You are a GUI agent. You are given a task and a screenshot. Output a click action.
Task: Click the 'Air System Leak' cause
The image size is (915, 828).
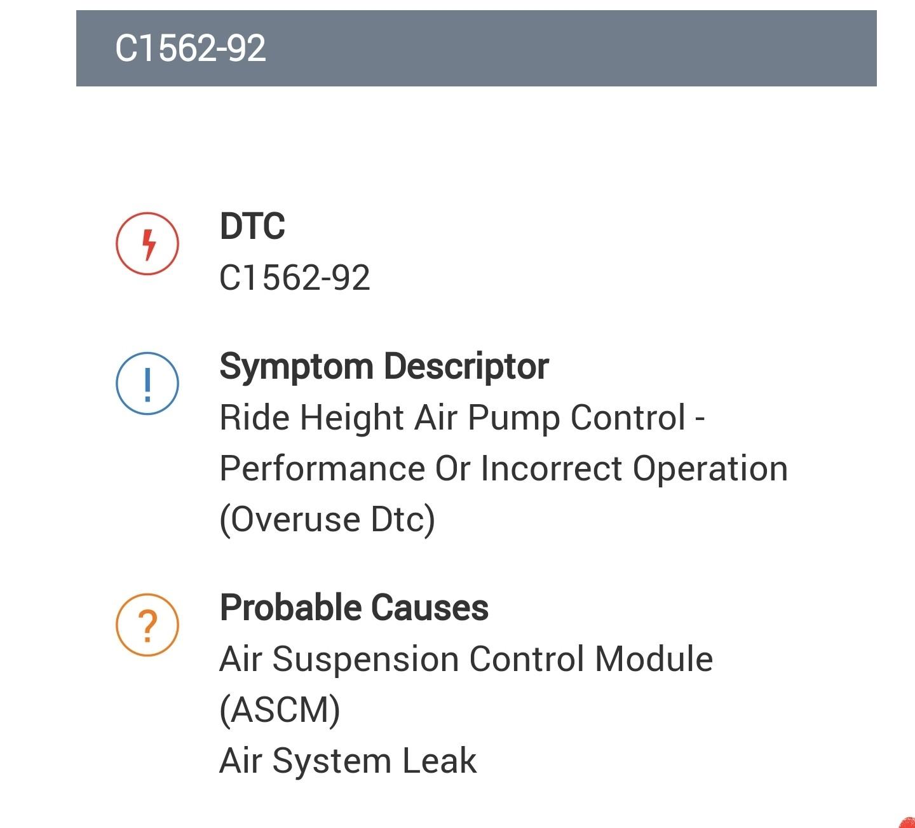348,761
